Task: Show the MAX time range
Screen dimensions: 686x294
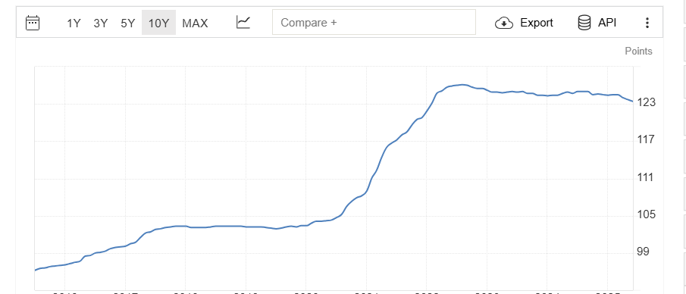Action: (195, 23)
